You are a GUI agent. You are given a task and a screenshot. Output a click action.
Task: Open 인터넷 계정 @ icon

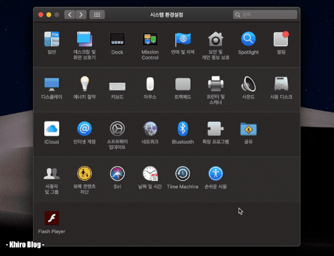84,129
